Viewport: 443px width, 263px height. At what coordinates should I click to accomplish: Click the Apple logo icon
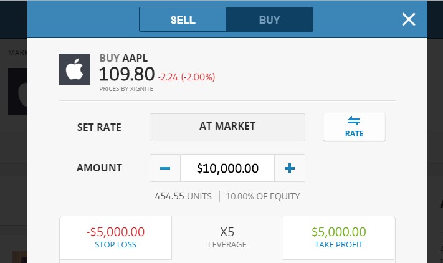point(75,69)
